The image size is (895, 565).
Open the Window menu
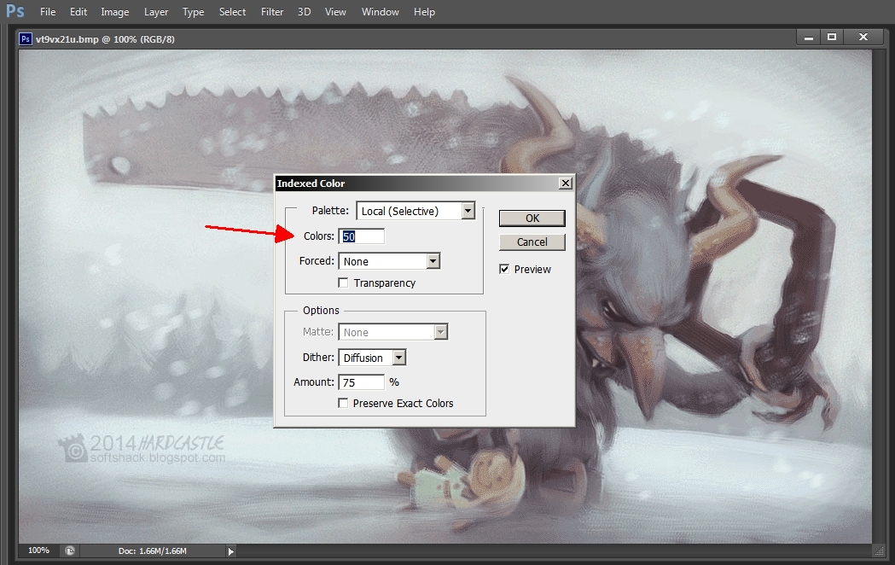tap(381, 11)
